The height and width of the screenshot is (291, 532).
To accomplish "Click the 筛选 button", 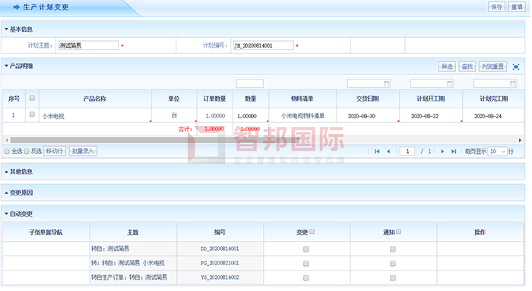I will click(447, 67).
